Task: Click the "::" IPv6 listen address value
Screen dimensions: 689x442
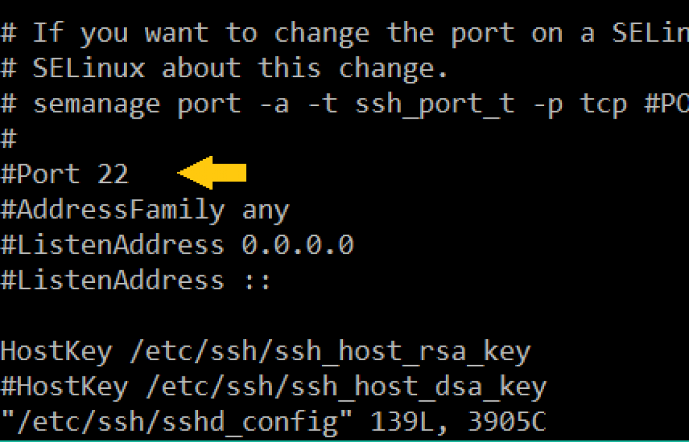Action: (x=258, y=280)
